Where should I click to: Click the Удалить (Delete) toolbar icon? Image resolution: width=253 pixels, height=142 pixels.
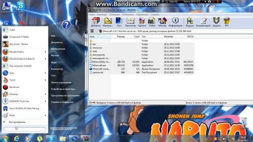pyautogui.click(x=142, y=22)
